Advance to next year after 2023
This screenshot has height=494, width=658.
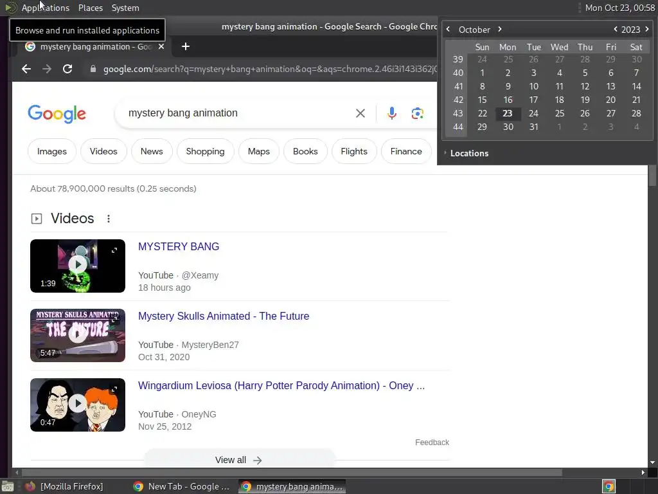pyautogui.click(x=646, y=30)
